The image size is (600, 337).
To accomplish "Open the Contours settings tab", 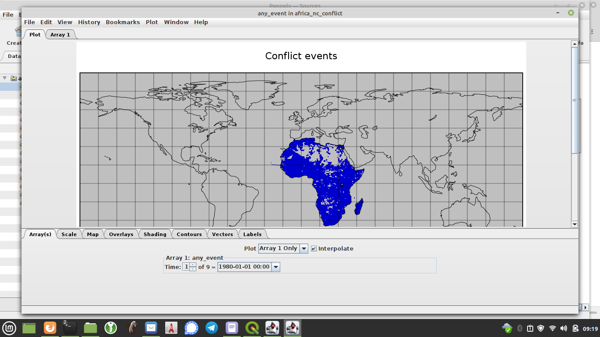I will click(x=189, y=234).
